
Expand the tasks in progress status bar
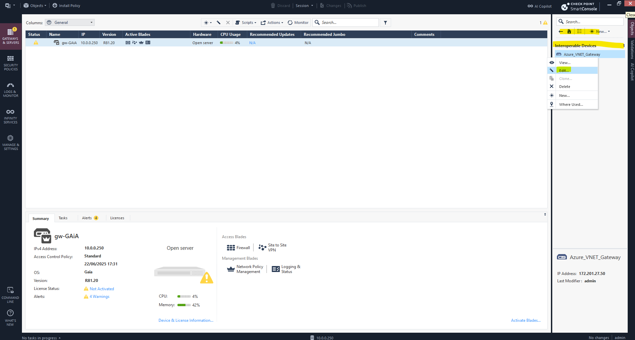click(41, 338)
